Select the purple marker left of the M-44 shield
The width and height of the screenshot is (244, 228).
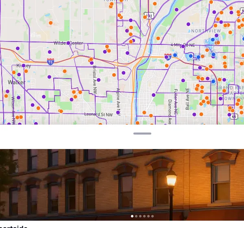(229, 115)
